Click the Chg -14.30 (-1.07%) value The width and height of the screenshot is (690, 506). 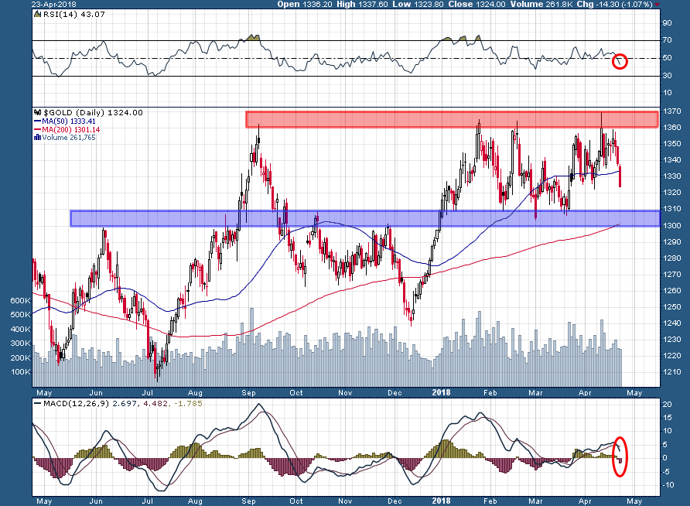click(x=615, y=5)
